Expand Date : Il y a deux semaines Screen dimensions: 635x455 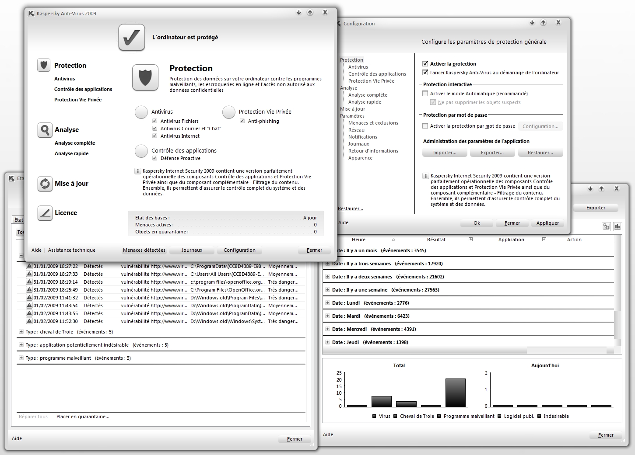coord(327,277)
